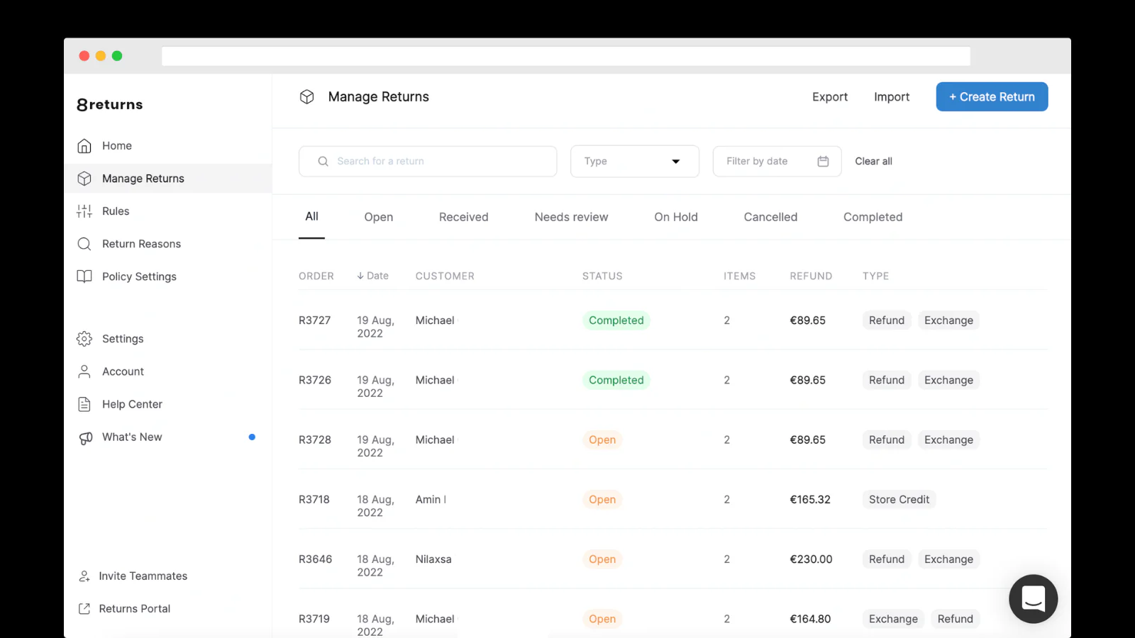Open Help Center in the sidebar
Viewport: 1135px width, 638px height.
[x=168, y=404]
